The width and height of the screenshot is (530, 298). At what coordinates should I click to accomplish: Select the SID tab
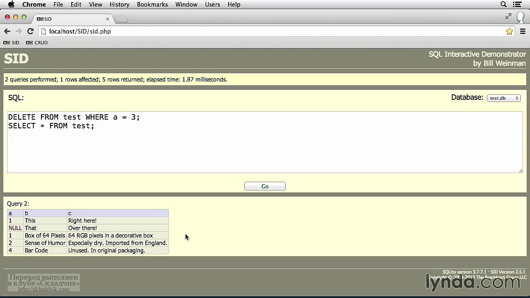point(72,19)
